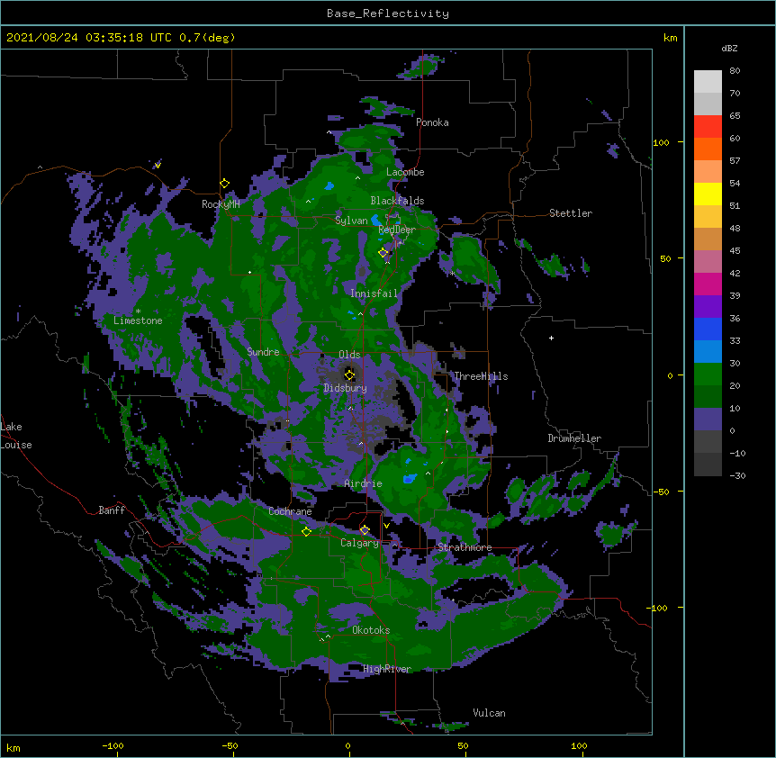
Task: Click the yellow V marker northeast of Calgary
Action: click(x=386, y=526)
